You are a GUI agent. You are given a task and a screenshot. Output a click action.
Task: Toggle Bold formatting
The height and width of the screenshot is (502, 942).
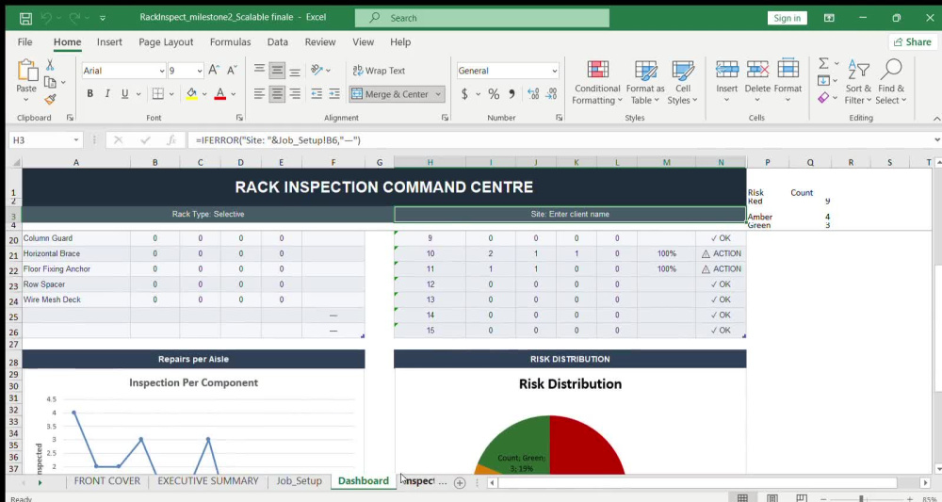pos(90,93)
